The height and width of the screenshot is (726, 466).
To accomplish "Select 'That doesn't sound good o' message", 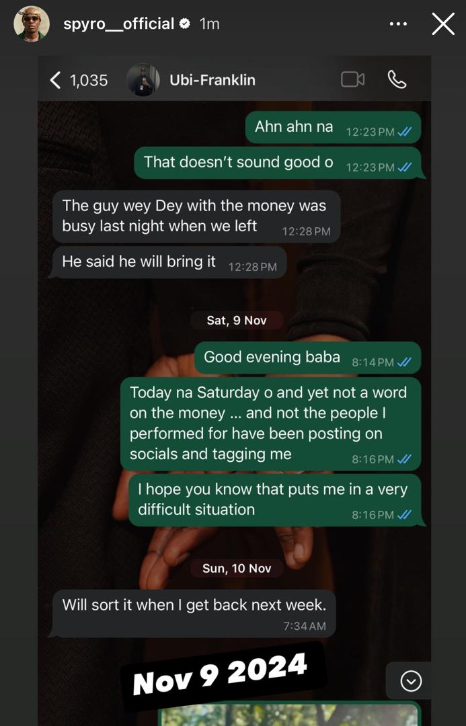I will [279, 163].
